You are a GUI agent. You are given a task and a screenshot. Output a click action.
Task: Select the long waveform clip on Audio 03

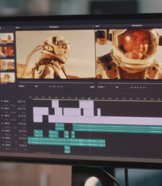tap(66, 142)
